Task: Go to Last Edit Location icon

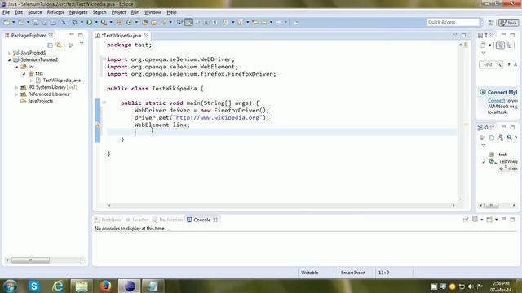Action: click(255, 22)
